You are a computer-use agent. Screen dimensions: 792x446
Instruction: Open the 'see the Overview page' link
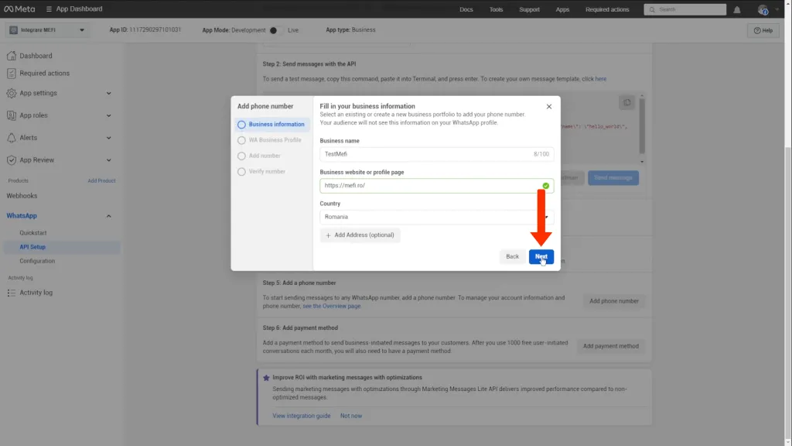coord(331,307)
